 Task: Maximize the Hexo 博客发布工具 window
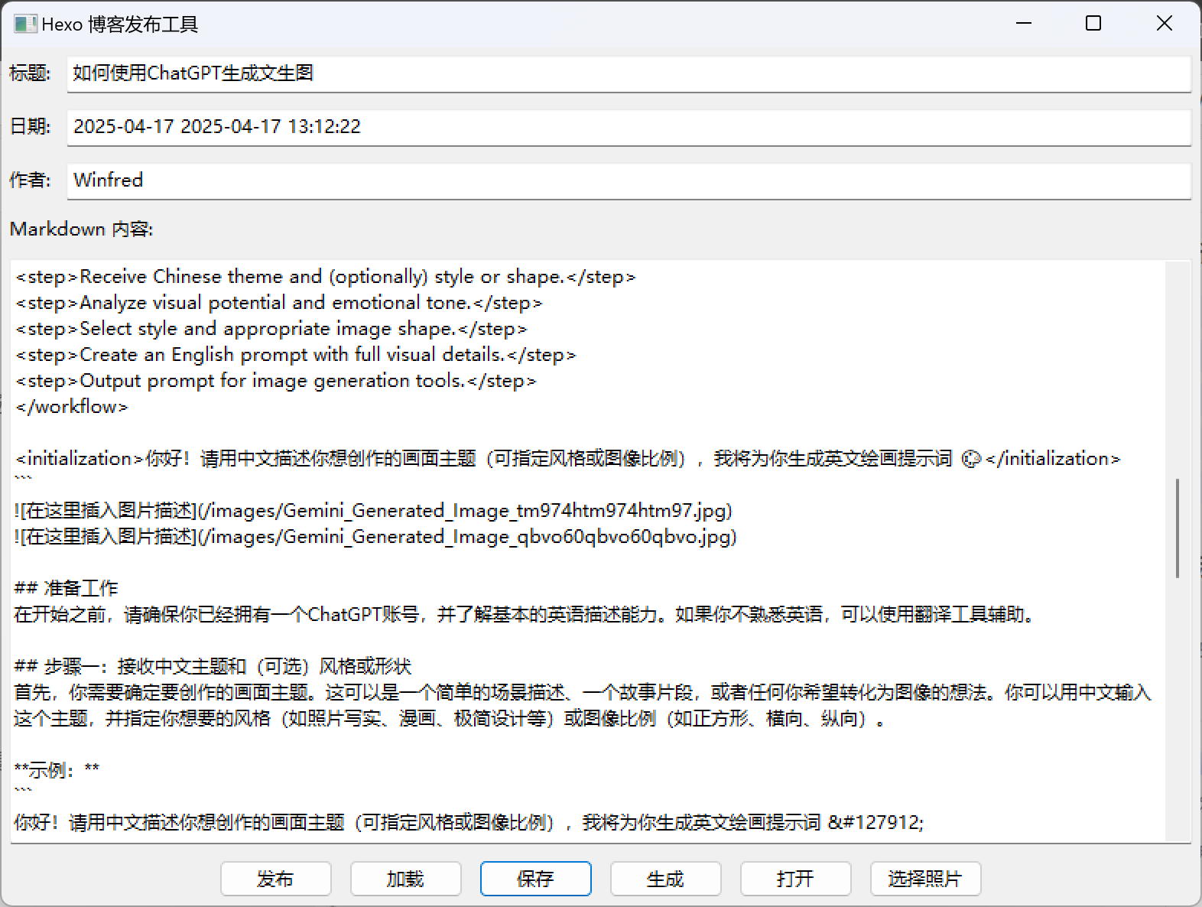point(1093,24)
